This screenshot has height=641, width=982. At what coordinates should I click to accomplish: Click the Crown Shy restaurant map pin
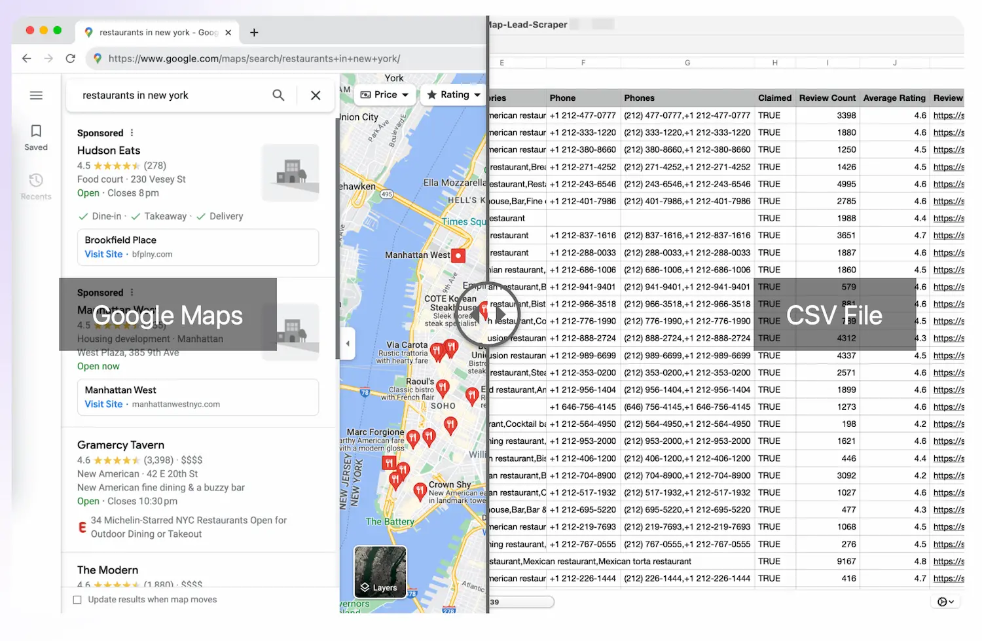coord(420,491)
